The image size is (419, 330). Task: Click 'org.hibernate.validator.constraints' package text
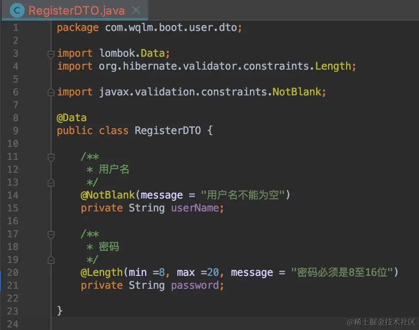[x=204, y=66]
